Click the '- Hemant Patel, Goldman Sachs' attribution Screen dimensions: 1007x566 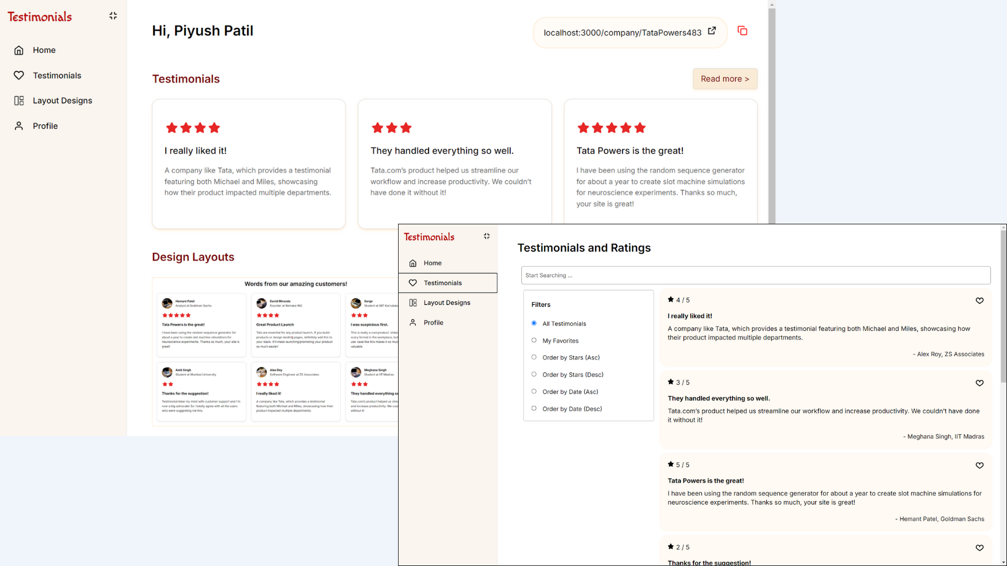coord(940,519)
